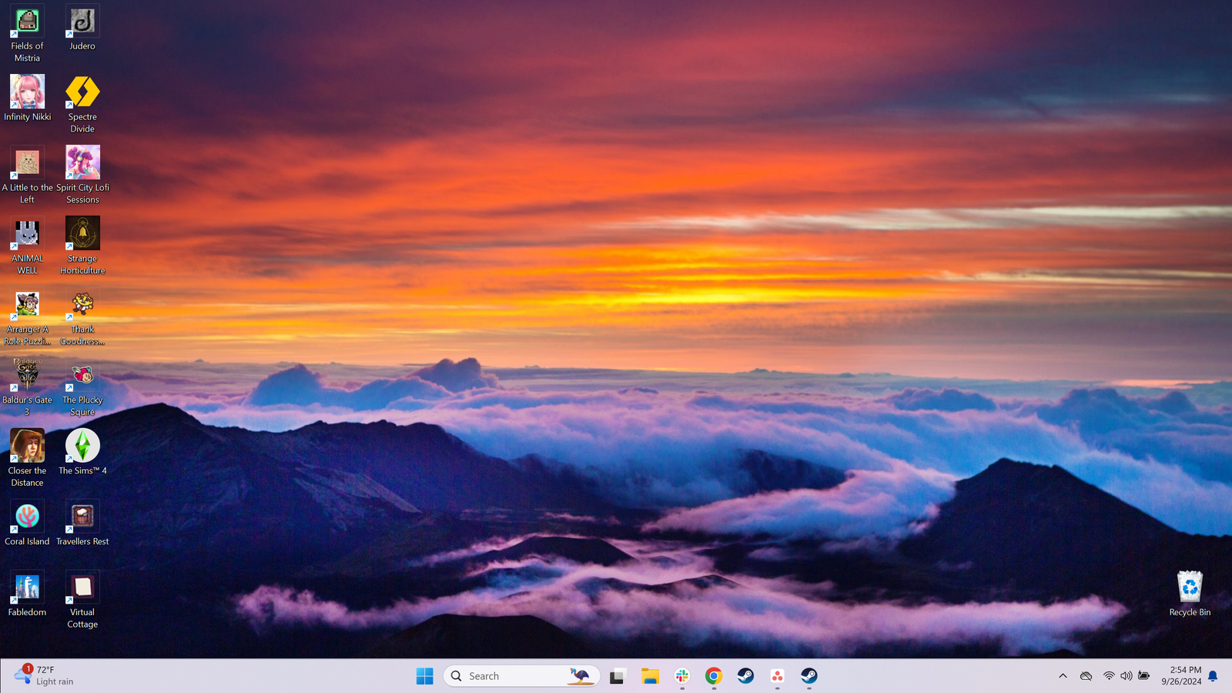Open the Windows Start menu
1232x693 pixels.
(424, 676)
